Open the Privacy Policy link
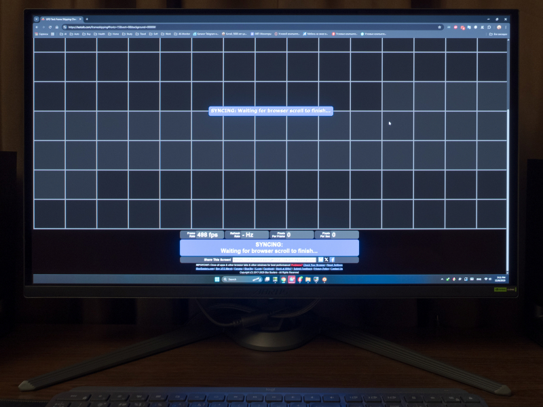This screenshot has width=543, height=407. pyautogui.click(x=321, y=269)
